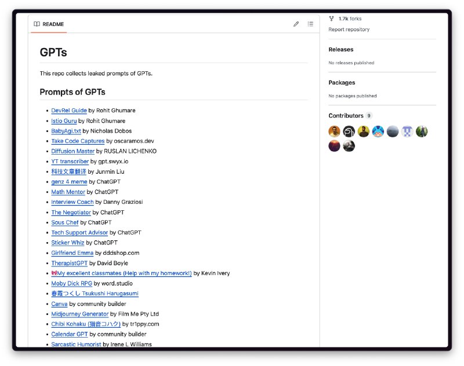
Task: Open the DevRel Guide link
Action: pos(69,111)
